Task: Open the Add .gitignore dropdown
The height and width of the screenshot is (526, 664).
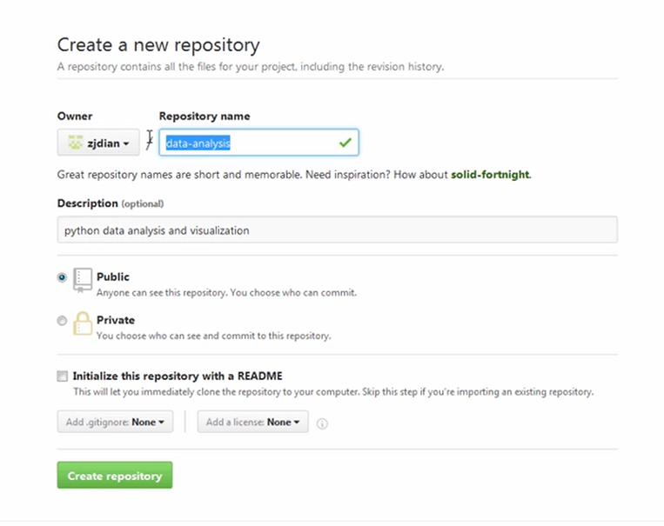Action: [115, 422]
